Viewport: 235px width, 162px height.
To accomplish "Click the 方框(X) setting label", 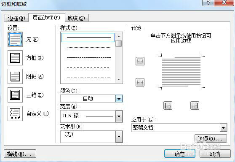I will coord(35,58).
